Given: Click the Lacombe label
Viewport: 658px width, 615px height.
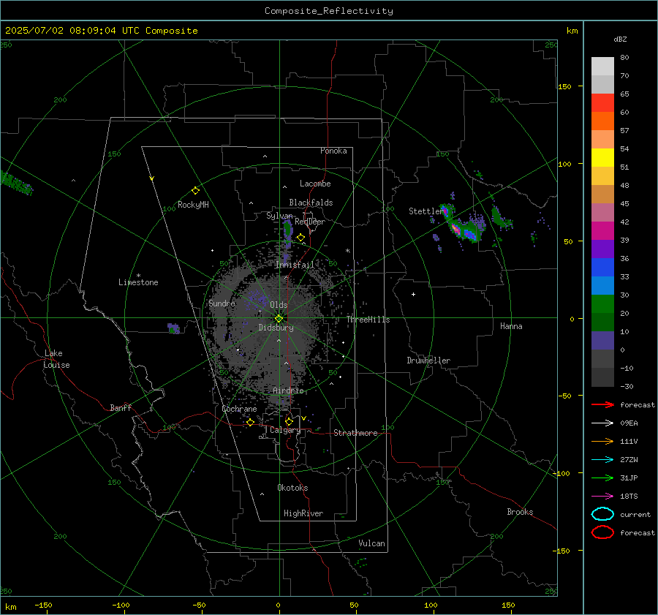Looking at the screenshot, I should (315, 184).
